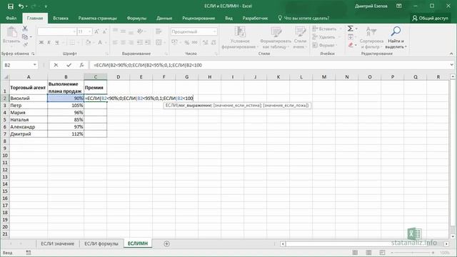
Task: Open Conditional Formatting (Условное форматирование)
Action: click(240, 37)
